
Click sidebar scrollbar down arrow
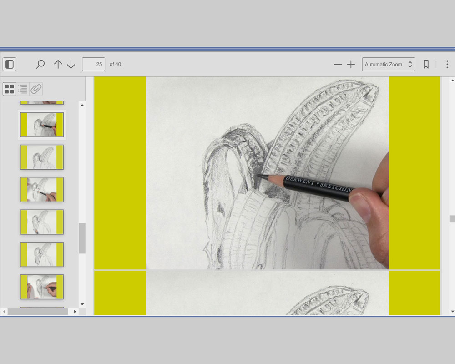pos(82,304)
